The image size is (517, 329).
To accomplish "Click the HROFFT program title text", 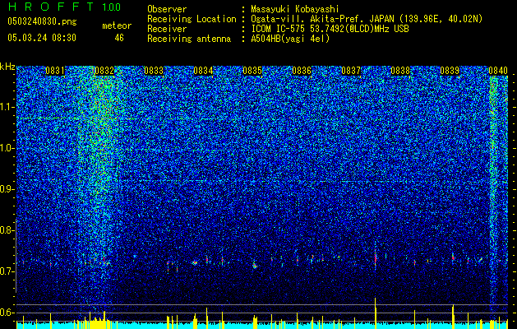I will click(52, 7).
